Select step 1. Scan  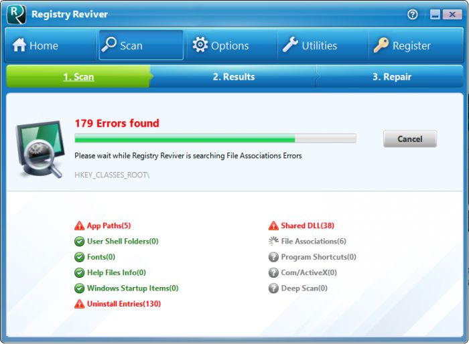(x=78, y=77)
